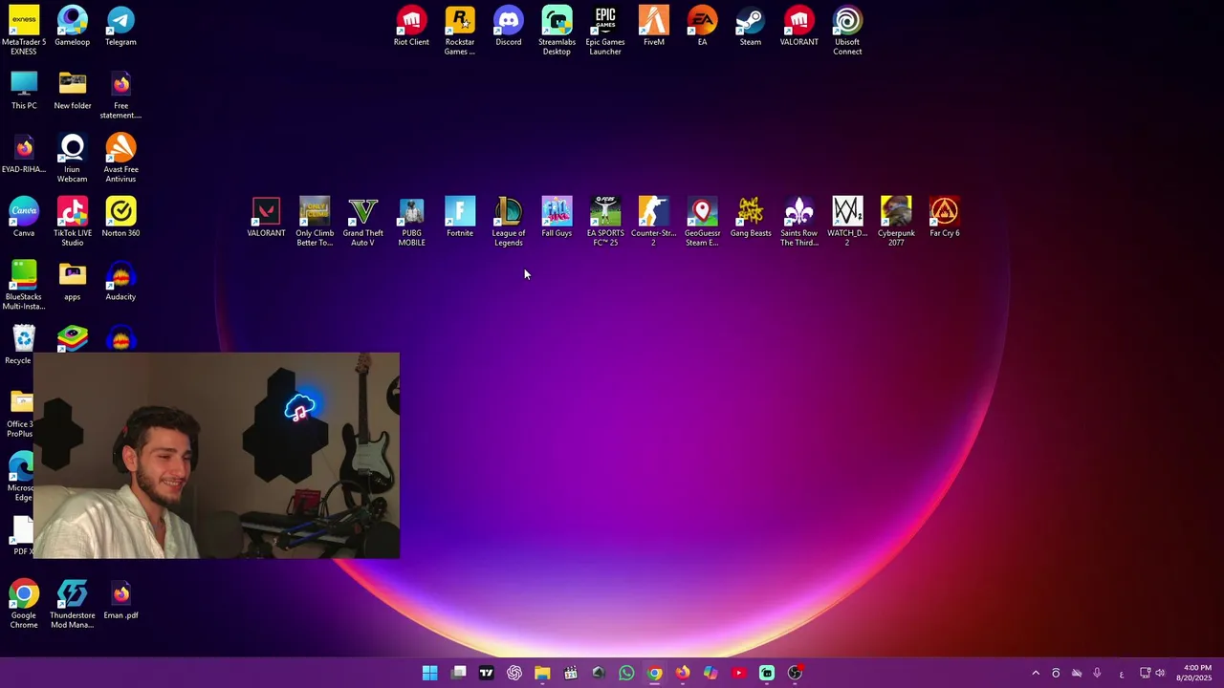Launch Thunderstore Mod Manager shortcut

click(x=72, y=604)
